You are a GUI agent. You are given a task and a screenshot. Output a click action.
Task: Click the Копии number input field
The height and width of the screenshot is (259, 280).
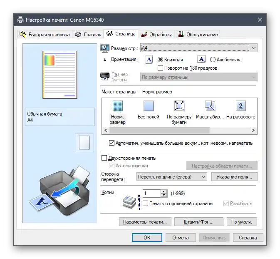pos(152,194)
